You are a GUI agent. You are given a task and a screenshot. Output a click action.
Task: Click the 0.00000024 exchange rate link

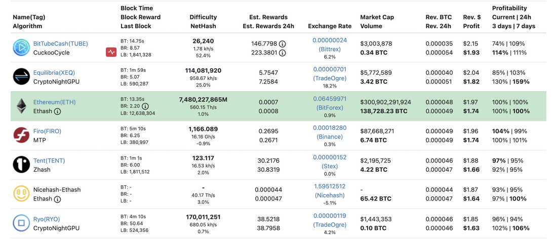click(x=330, y=40)
